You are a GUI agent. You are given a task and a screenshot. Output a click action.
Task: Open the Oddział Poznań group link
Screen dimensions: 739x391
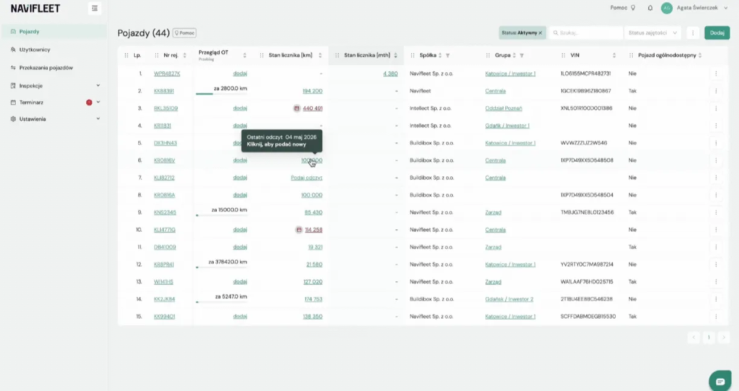coord(504,109)
